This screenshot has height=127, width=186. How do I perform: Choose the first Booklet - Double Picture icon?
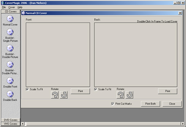point(10,48)
